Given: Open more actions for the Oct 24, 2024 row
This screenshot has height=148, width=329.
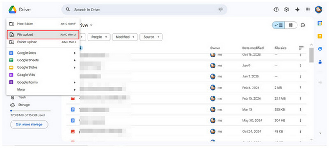Looking at the screenshot, I should coord(300,132).
